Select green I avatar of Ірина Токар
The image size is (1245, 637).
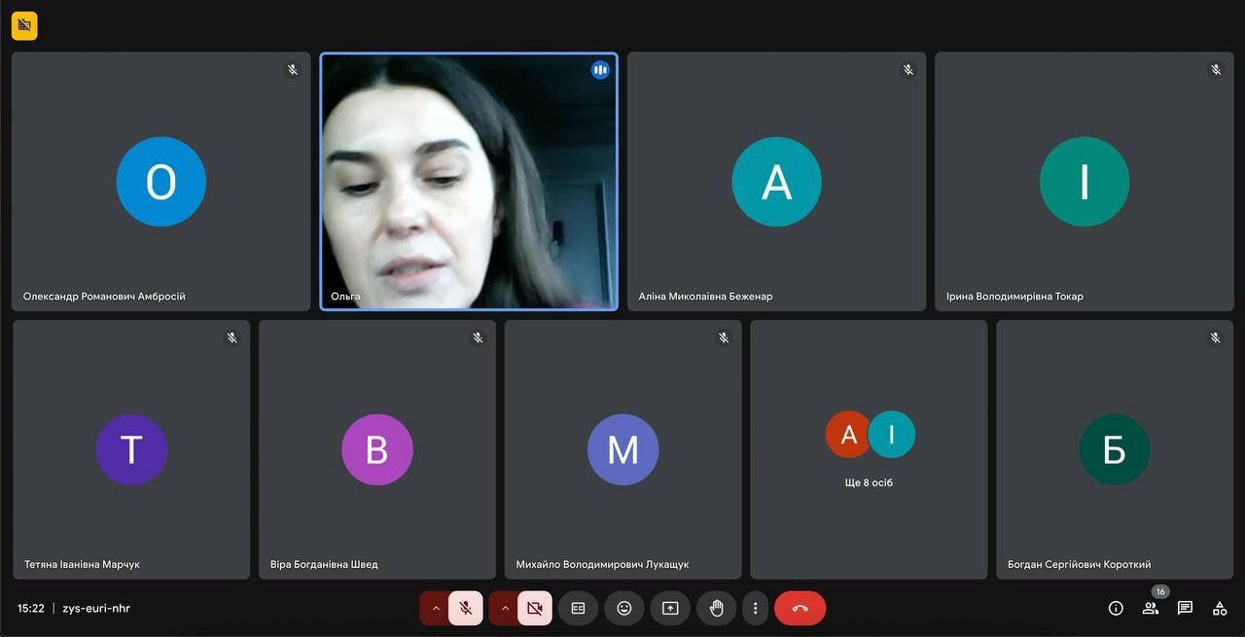pos(1085,182)
